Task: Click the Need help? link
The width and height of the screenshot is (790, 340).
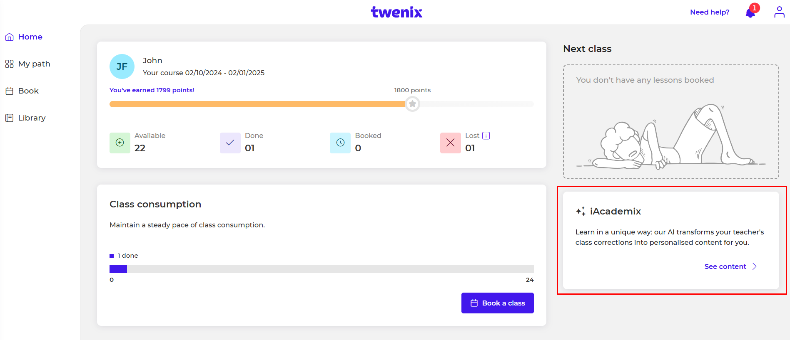Action: click(710, 12)
